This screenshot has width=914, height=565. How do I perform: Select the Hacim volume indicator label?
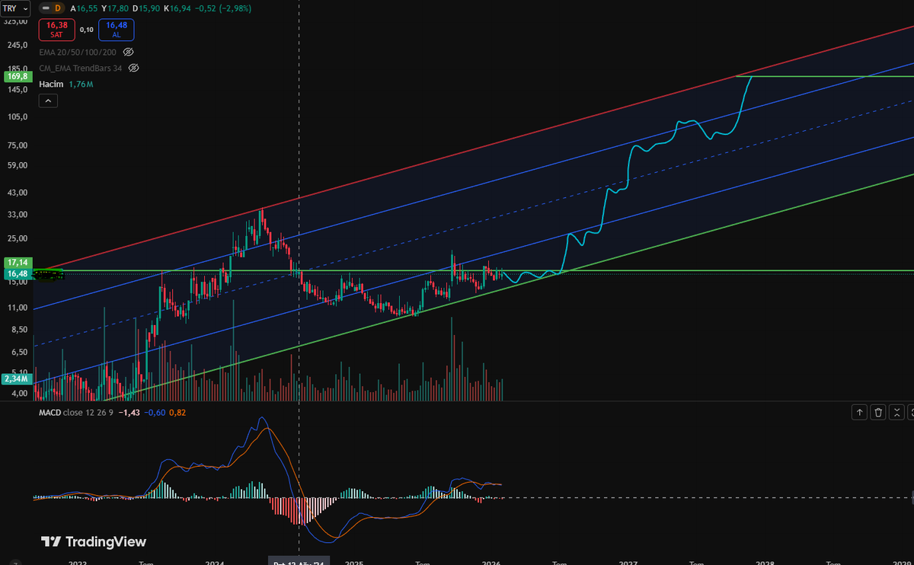[52, 84]
